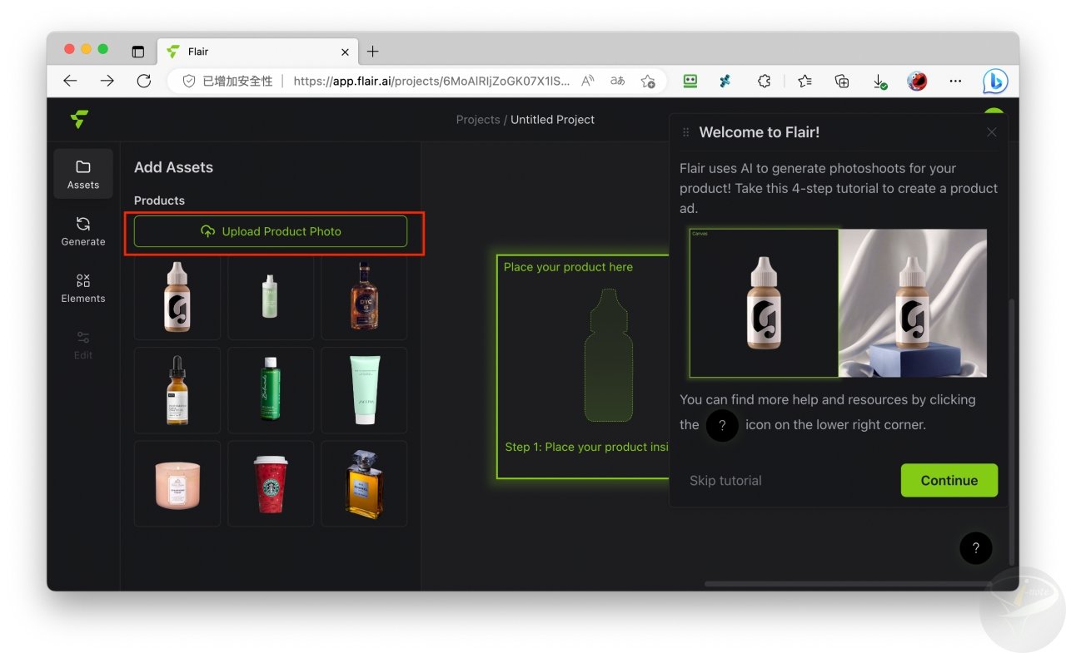The image size is (1066, 653).
Task: Click the green Continue button
Action: click(949, 480)
